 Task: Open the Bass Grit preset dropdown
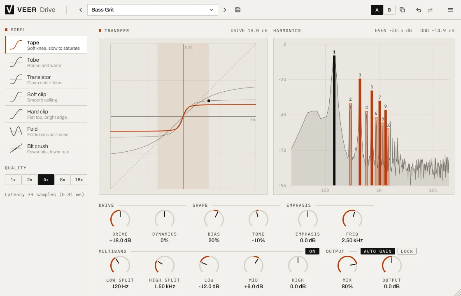tap(153, 10)
